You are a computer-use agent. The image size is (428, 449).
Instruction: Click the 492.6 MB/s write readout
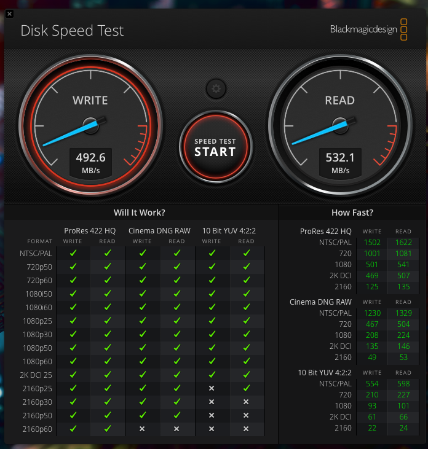click(90, 163)
